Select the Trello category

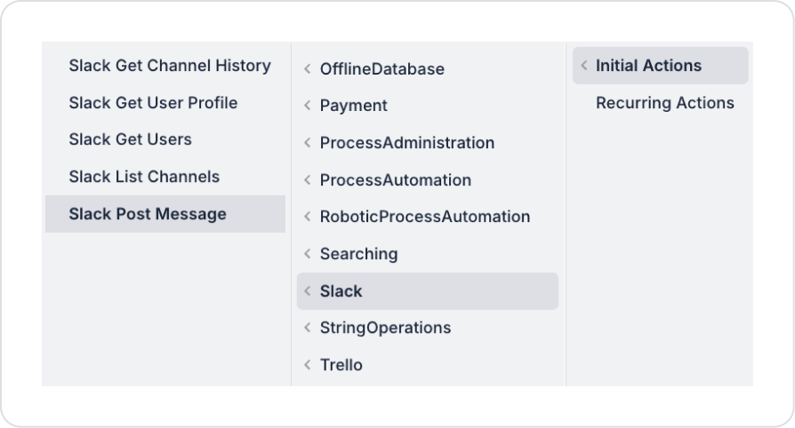tap(341, 365)
